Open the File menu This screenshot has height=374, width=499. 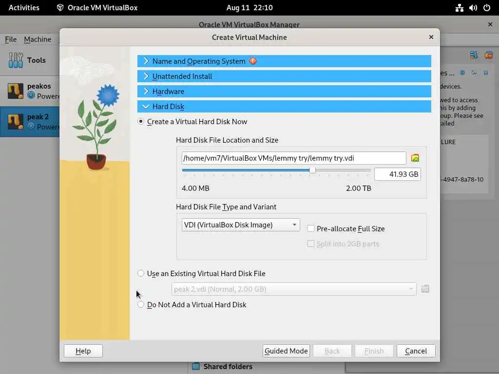(11, 39)
